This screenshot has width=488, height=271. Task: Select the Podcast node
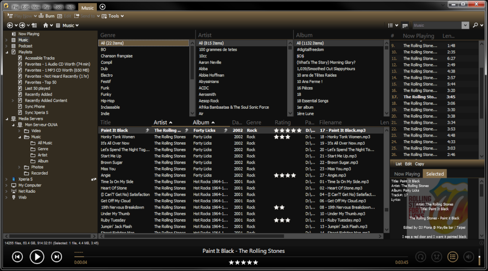(x=25, y=46)
